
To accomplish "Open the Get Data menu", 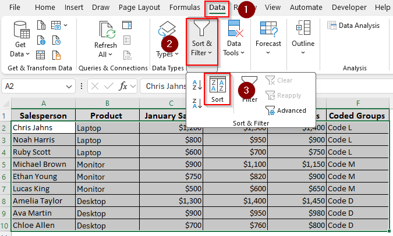I will click(20, 39).
